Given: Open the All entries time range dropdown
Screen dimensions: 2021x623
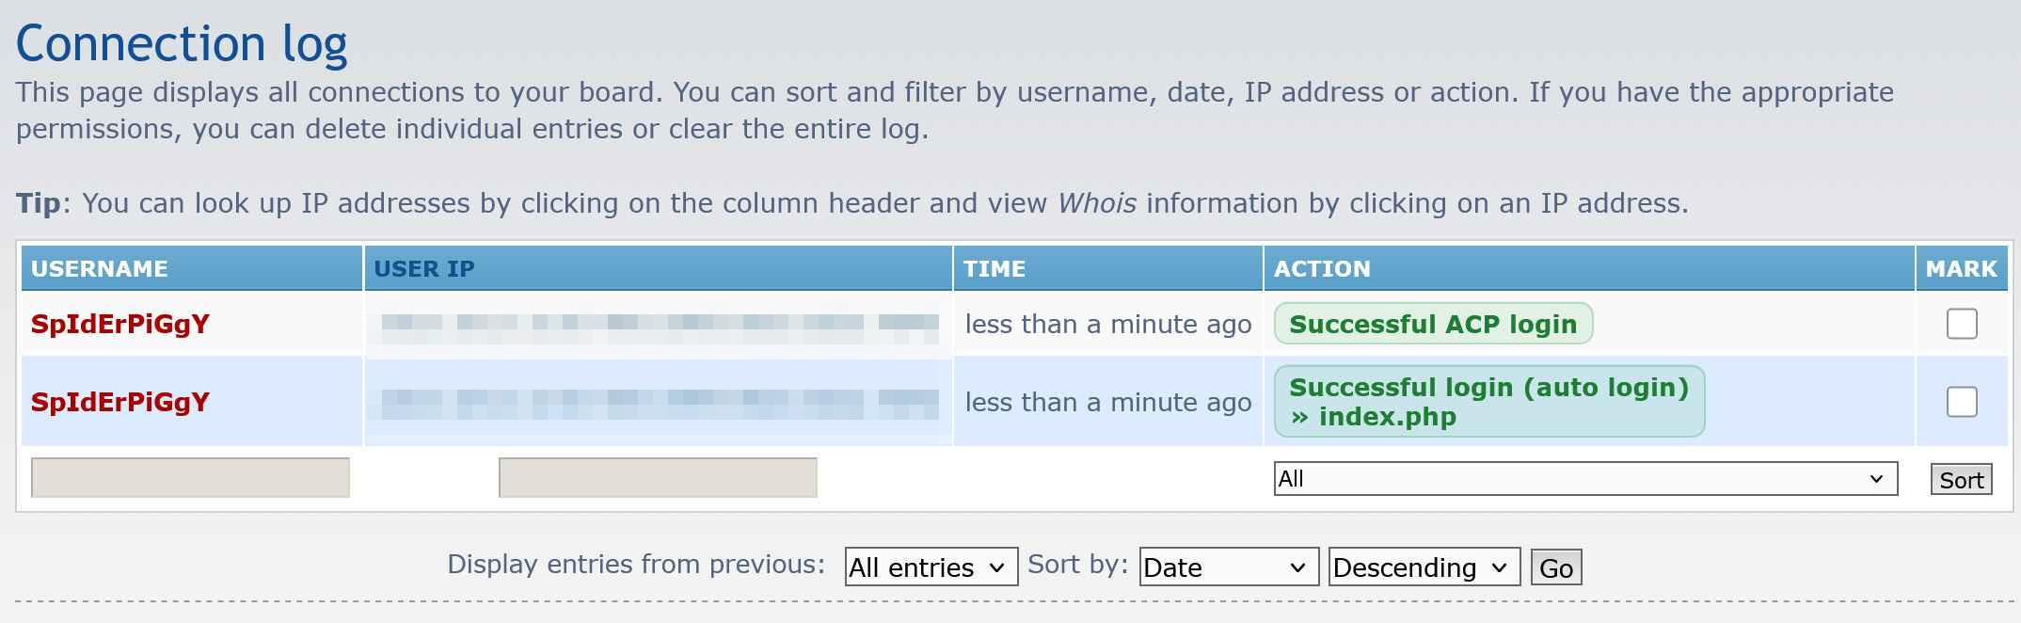Looking at the screenshot, I should tap(931, 567).
